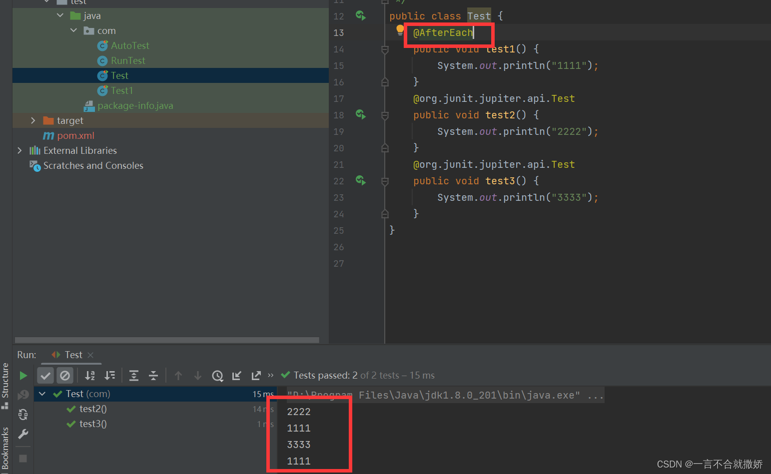The width and height of the screenshot is (771, 474).
Task: Collapse the java folder
Action: [60, 15]
